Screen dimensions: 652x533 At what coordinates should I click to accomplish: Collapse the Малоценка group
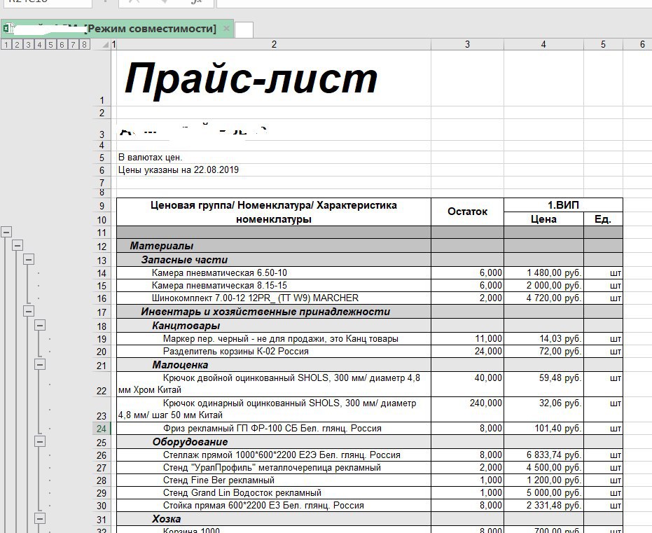[39, 365]
